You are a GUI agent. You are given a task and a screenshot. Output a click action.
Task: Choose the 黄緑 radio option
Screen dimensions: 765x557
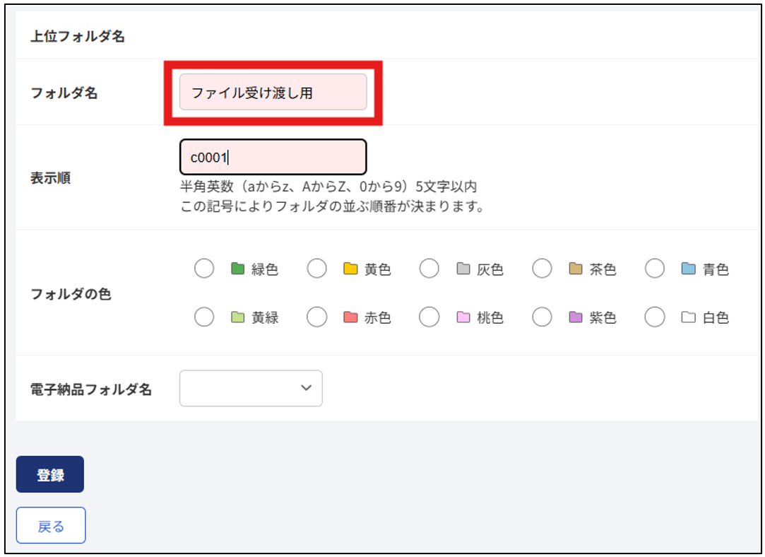[x=204, y=317]
